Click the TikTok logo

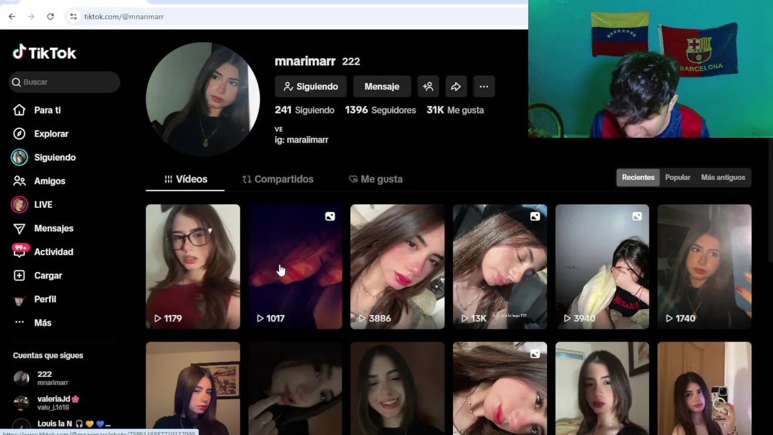(45, 53)
